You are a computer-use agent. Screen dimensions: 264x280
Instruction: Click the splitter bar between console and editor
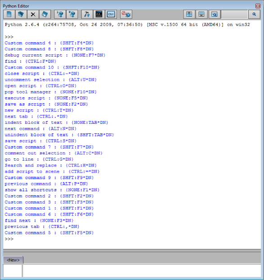pyautogui.click(x=132, y=250)
